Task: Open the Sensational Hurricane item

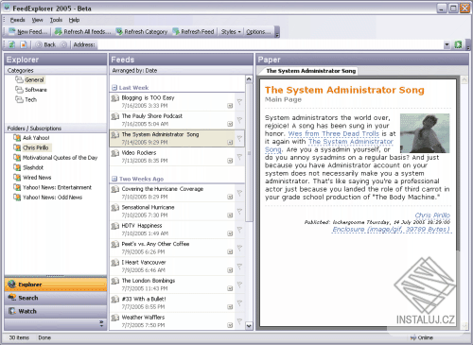Action: point(172,211)
